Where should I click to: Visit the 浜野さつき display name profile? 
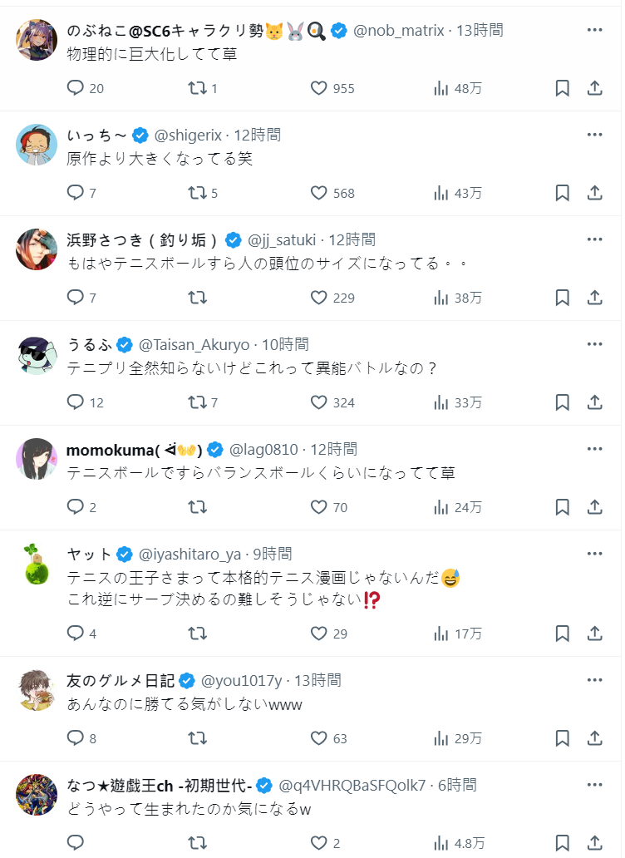[x=142, y=240]
